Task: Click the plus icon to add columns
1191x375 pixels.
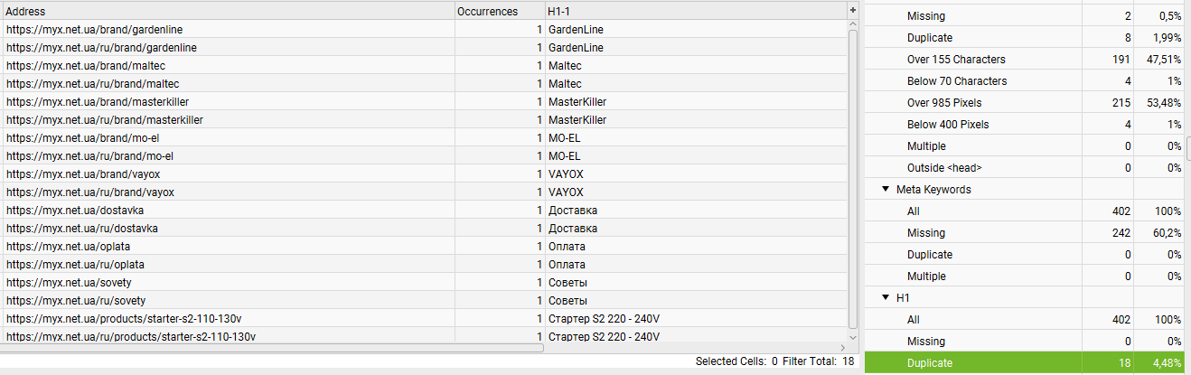Action: pos(852,10)
